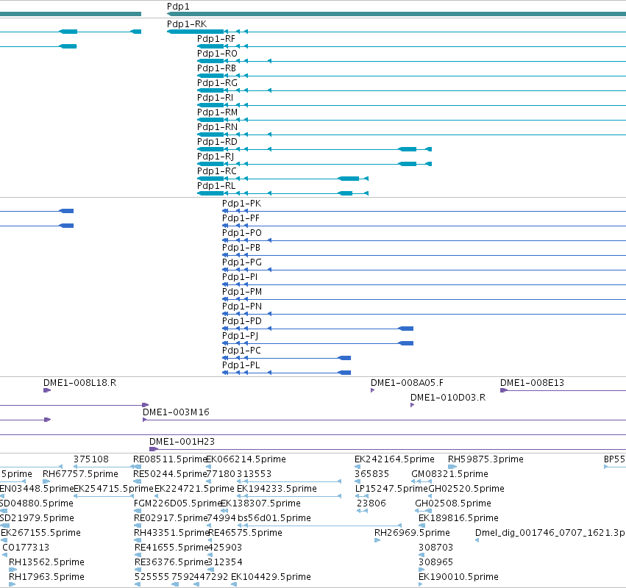Click the blue CDS block ending Pdp1-PD

pyautogui.click(x=406, y=329)
